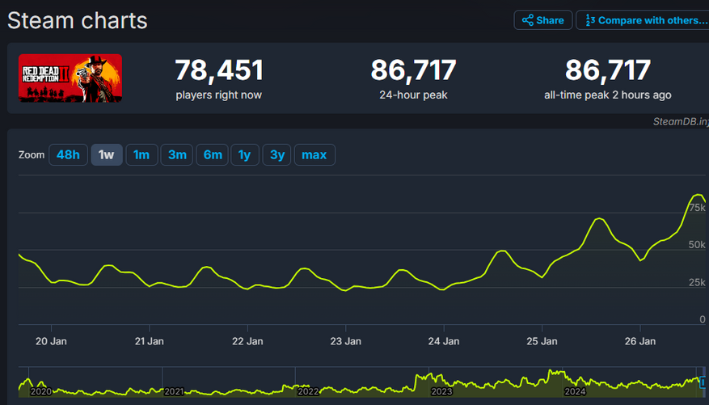Open Compare with others option
The height and width of the screenshot is (405, 709).
[x=643, y=20]
